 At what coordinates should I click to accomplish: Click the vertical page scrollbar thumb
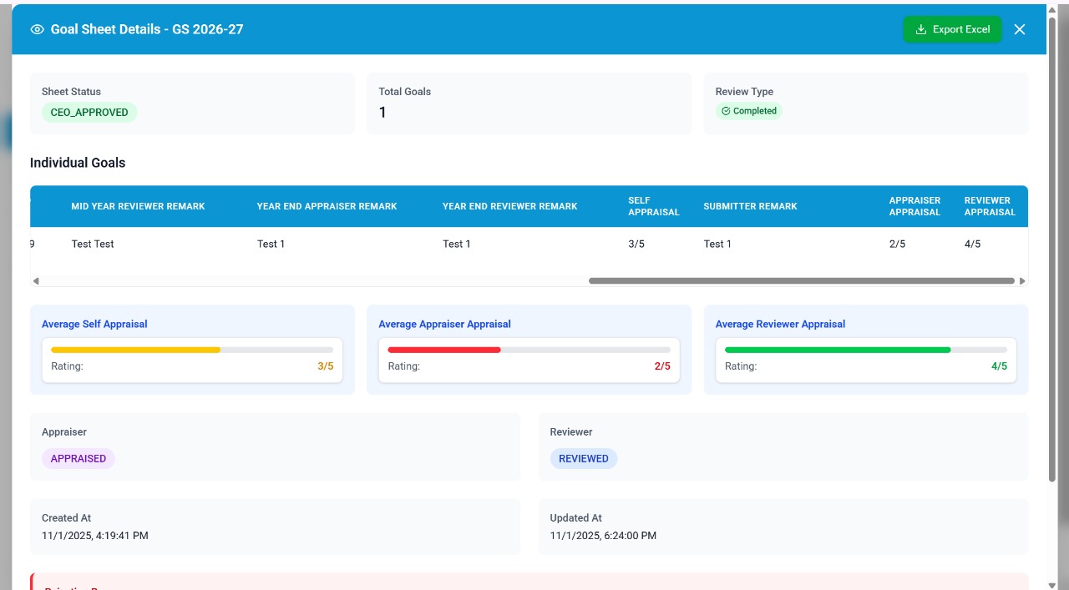click(1052, 250)
